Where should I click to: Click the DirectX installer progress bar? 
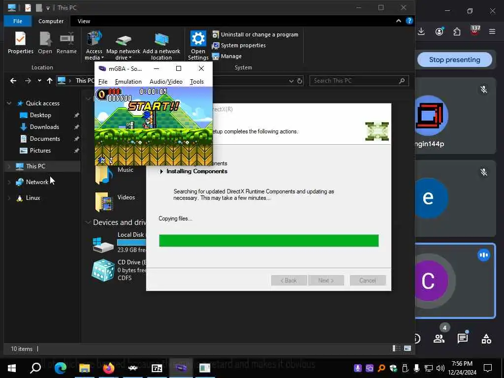coord(269,241)
